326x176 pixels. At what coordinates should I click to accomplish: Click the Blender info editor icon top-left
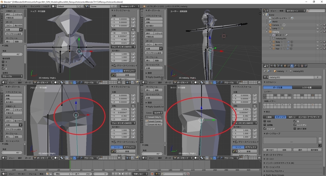coord(4,6)
